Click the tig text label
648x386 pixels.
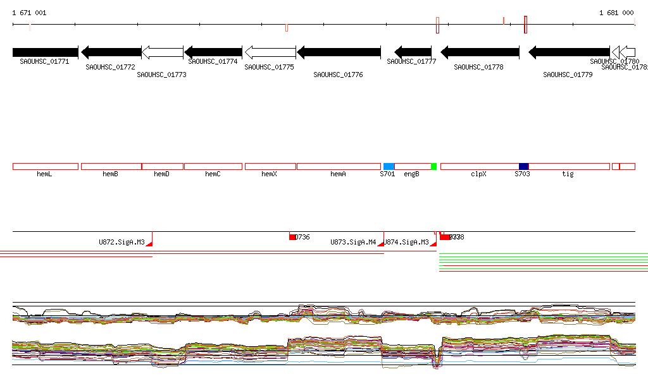click(x=568, y=174)
